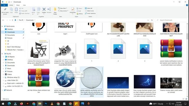
Task: Click the red Delete icon
Action: click(x=44, y=9)
